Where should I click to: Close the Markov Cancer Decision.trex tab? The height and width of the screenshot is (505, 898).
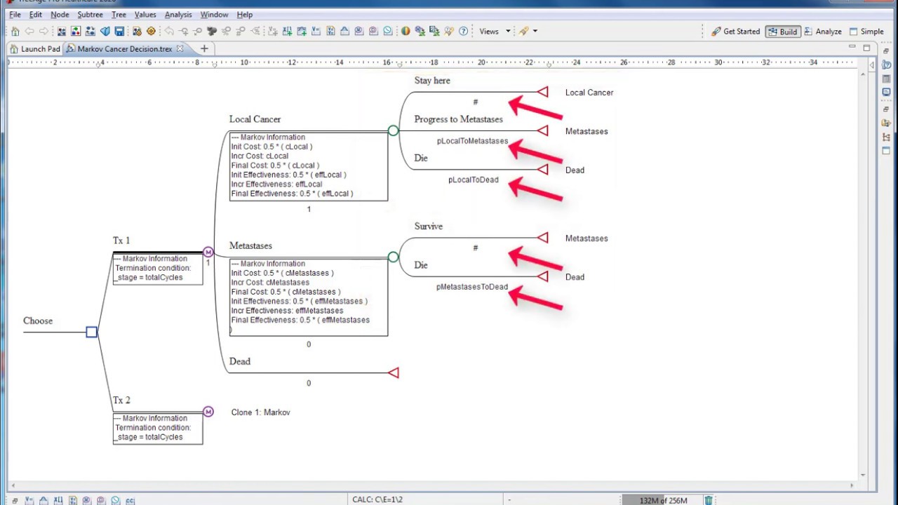(x=180, y=49)
